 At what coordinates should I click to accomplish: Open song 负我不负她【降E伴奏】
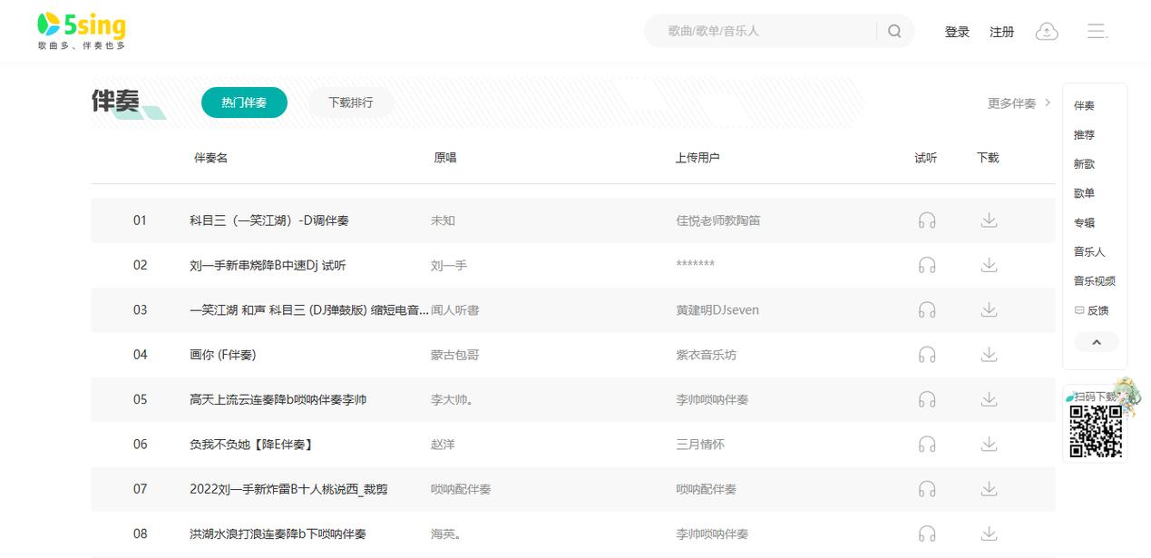[251, 445]
